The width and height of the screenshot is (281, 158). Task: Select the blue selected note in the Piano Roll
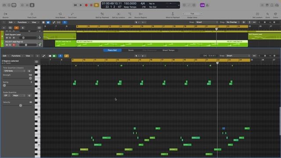pyautogui.click(x=223, y=128)
